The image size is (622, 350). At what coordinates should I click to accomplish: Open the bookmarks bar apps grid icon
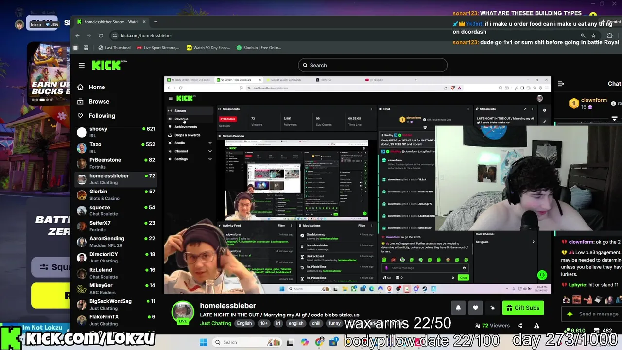(x=86, y=48)
